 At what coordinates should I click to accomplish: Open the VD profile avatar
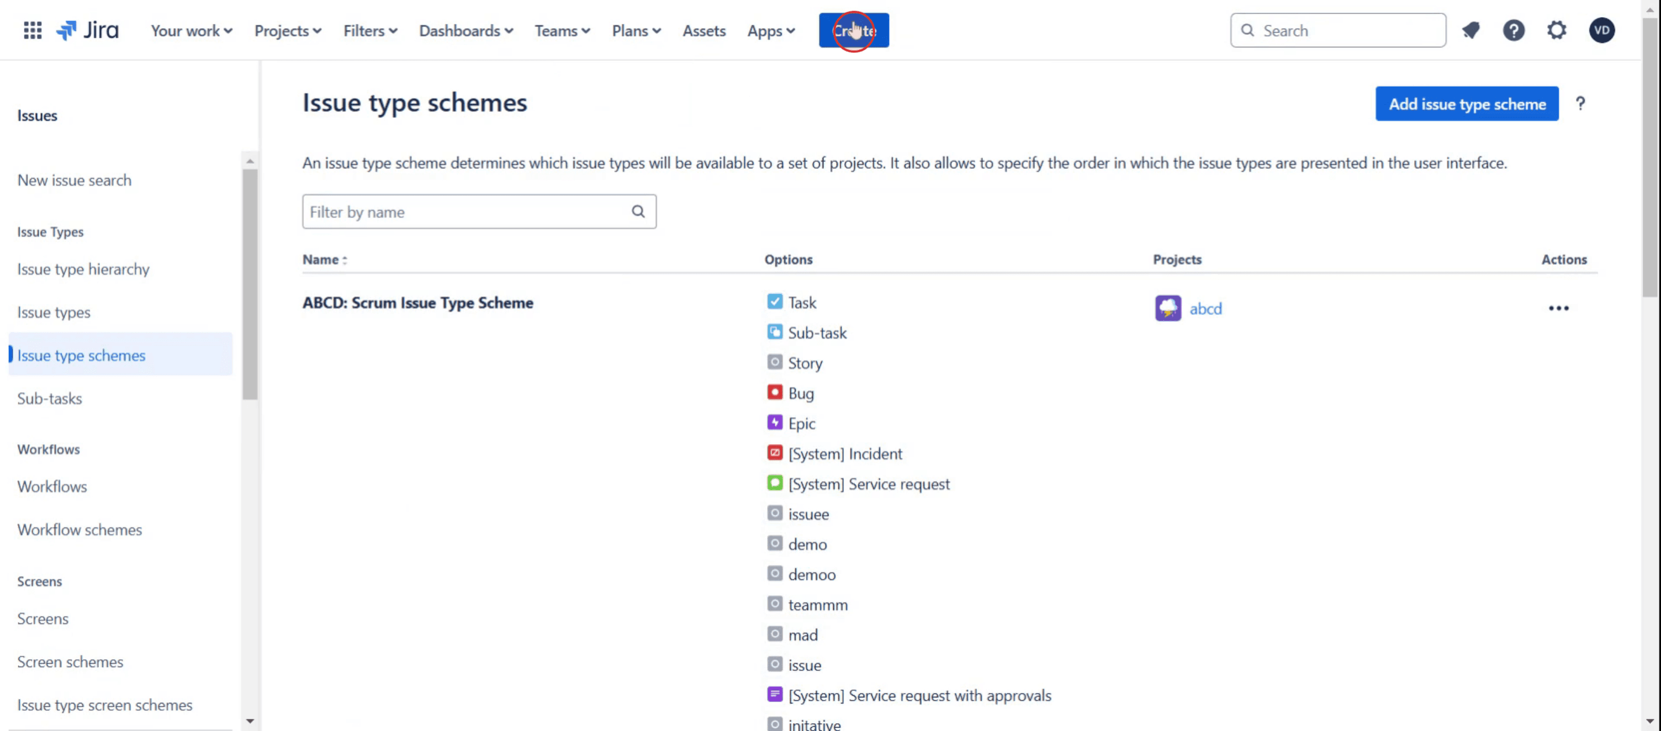(1601, 30)
